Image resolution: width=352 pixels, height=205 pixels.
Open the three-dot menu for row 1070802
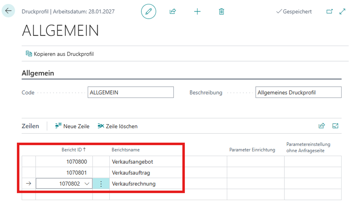[101, 184]
